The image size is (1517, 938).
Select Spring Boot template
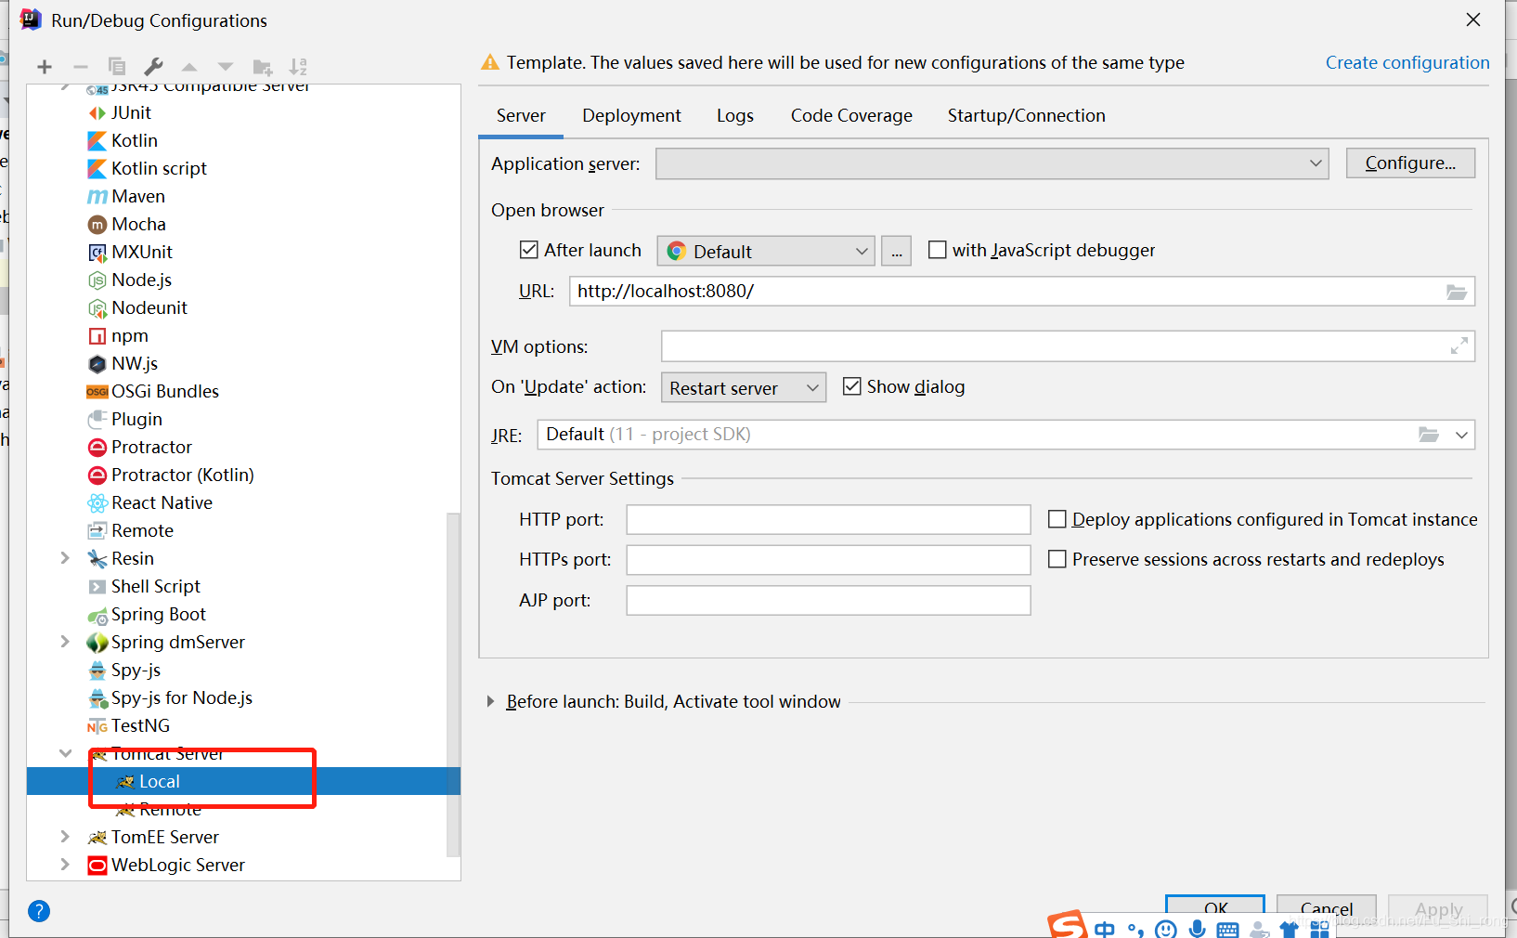tap(158, 614)
